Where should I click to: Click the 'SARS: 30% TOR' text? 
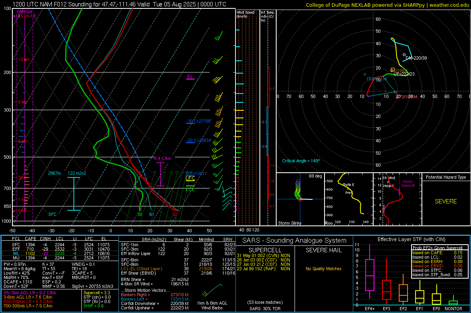[265, 309]
